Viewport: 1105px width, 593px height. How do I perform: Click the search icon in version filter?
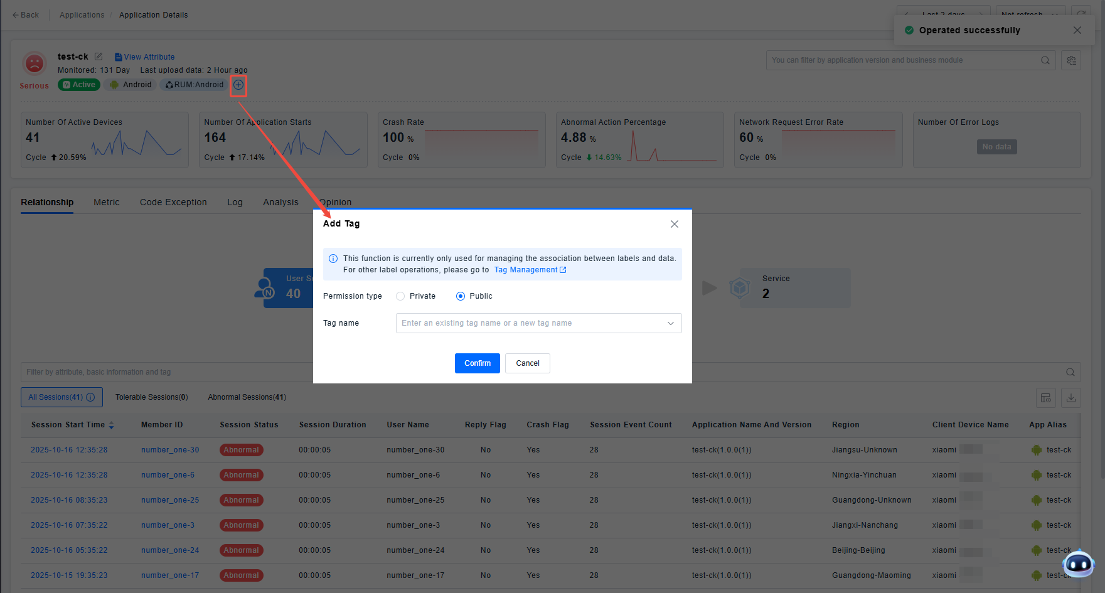[1045, 60]
